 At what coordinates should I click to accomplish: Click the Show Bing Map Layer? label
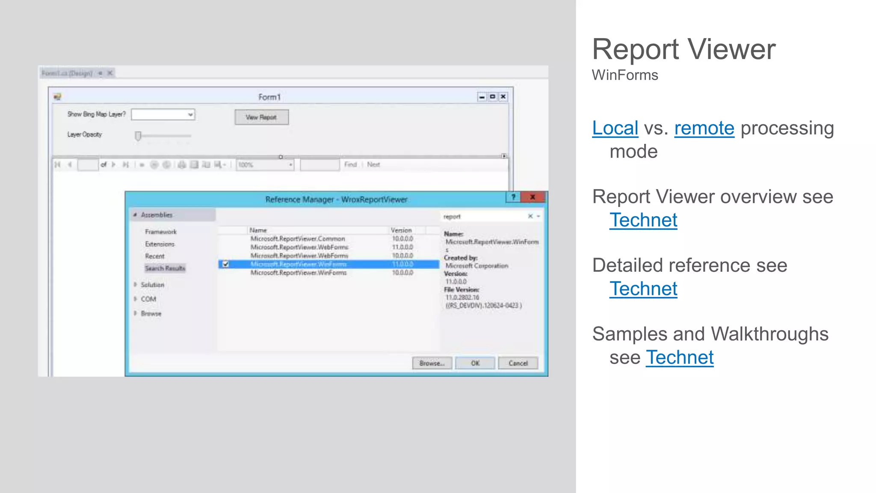97,114
